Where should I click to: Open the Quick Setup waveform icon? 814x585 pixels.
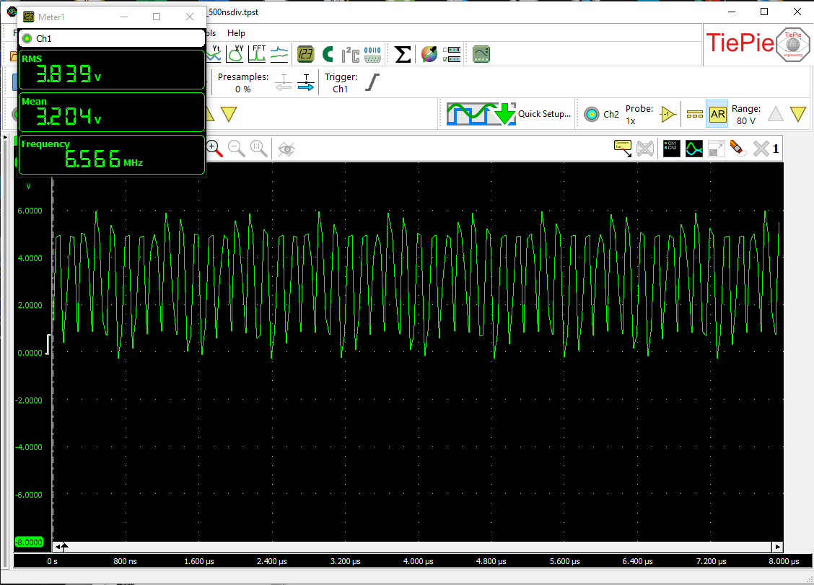[x=481, y=114]
